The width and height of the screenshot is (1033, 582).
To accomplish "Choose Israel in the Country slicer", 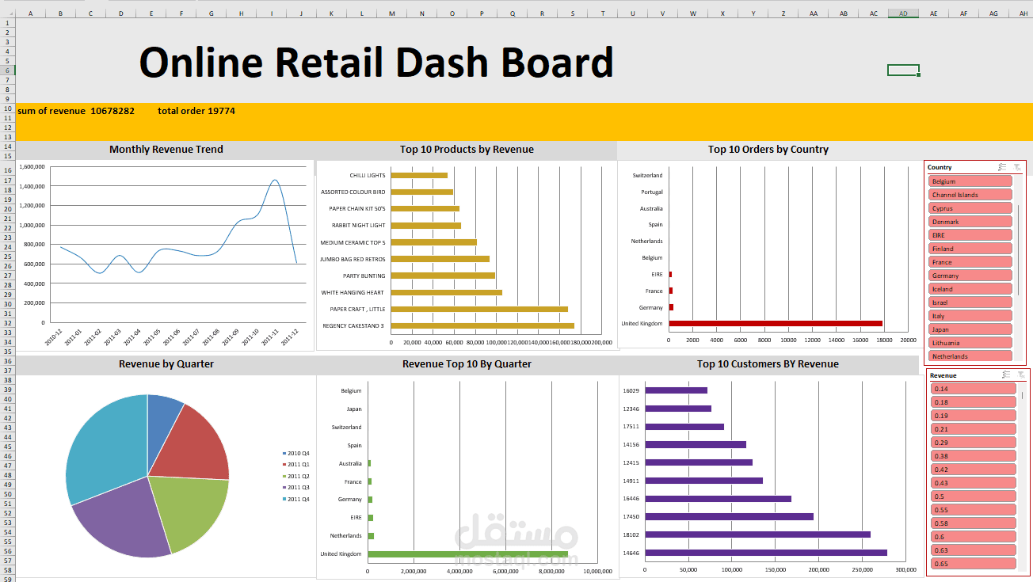I will coord(970,302).
